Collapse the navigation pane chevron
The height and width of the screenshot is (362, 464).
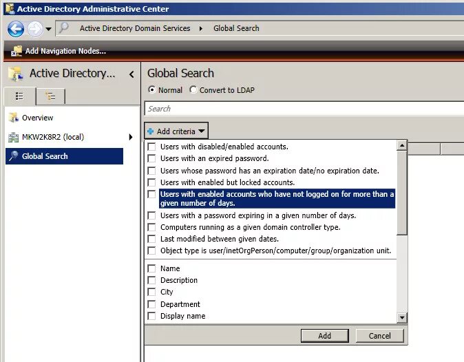click(x=131, y=74)
